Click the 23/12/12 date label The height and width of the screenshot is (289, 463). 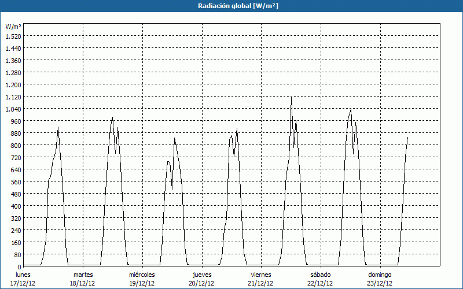click(x=380, y=283)
